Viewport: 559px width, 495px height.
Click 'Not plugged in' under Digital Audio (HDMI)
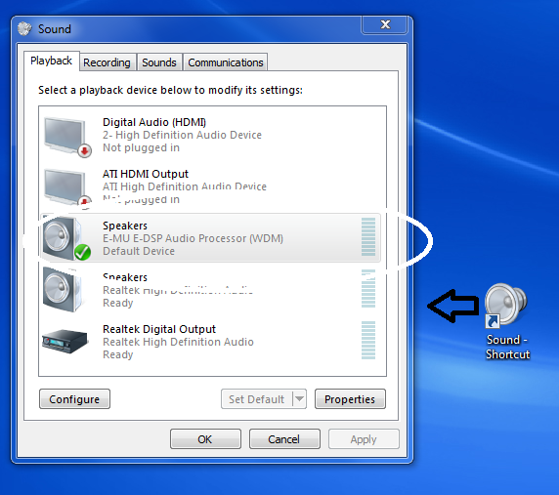pyautogui.click(x=141, y=147)
